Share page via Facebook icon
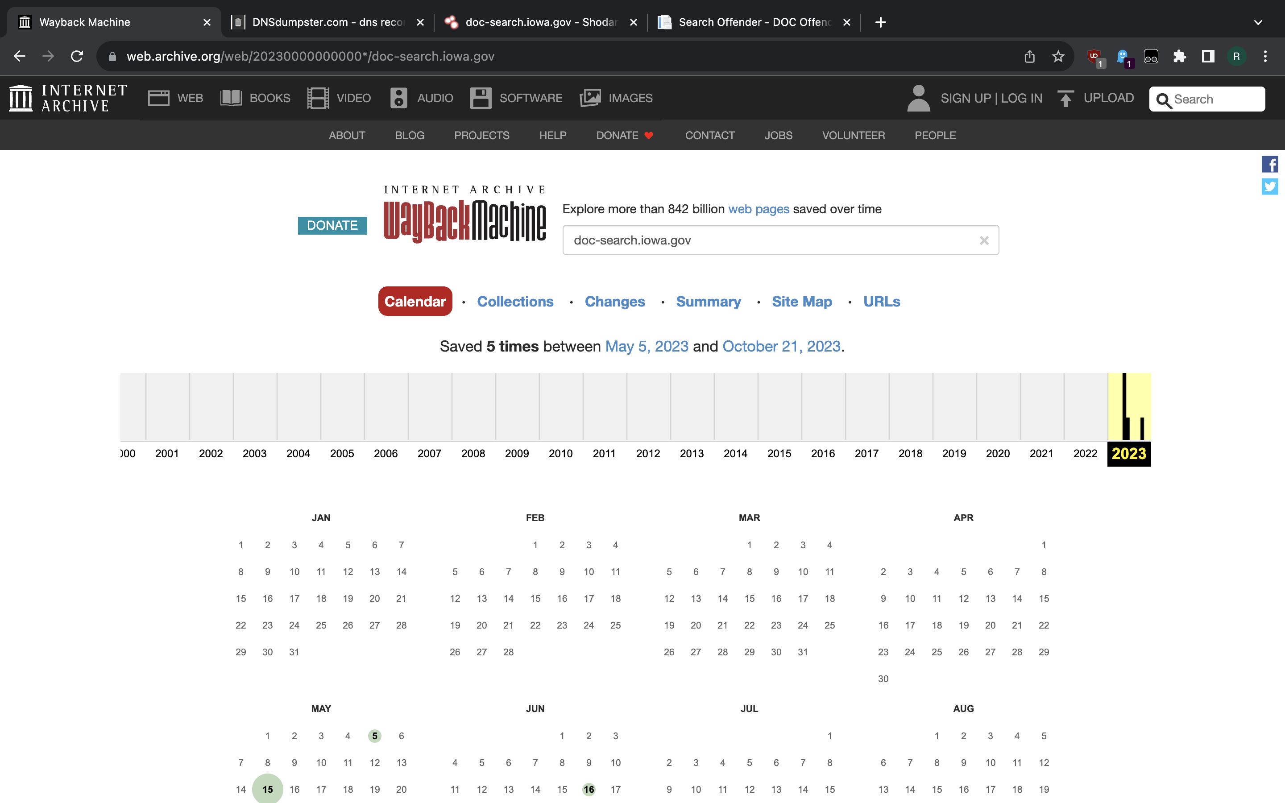 click(1269, 165)
